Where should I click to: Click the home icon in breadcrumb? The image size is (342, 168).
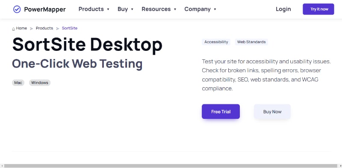click(x=14, y=29)
